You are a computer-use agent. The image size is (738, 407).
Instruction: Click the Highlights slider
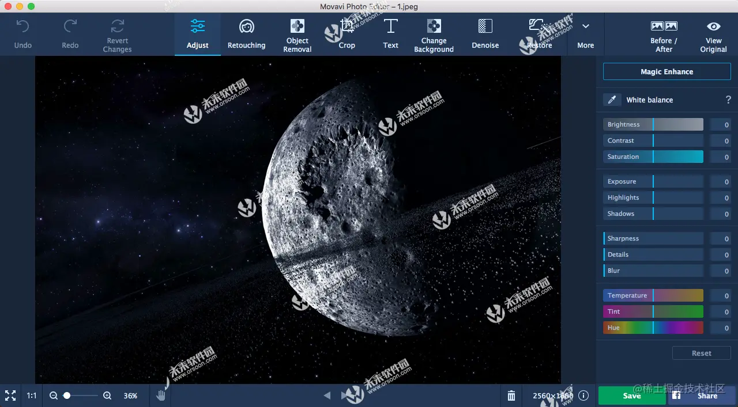pos(653,197)
